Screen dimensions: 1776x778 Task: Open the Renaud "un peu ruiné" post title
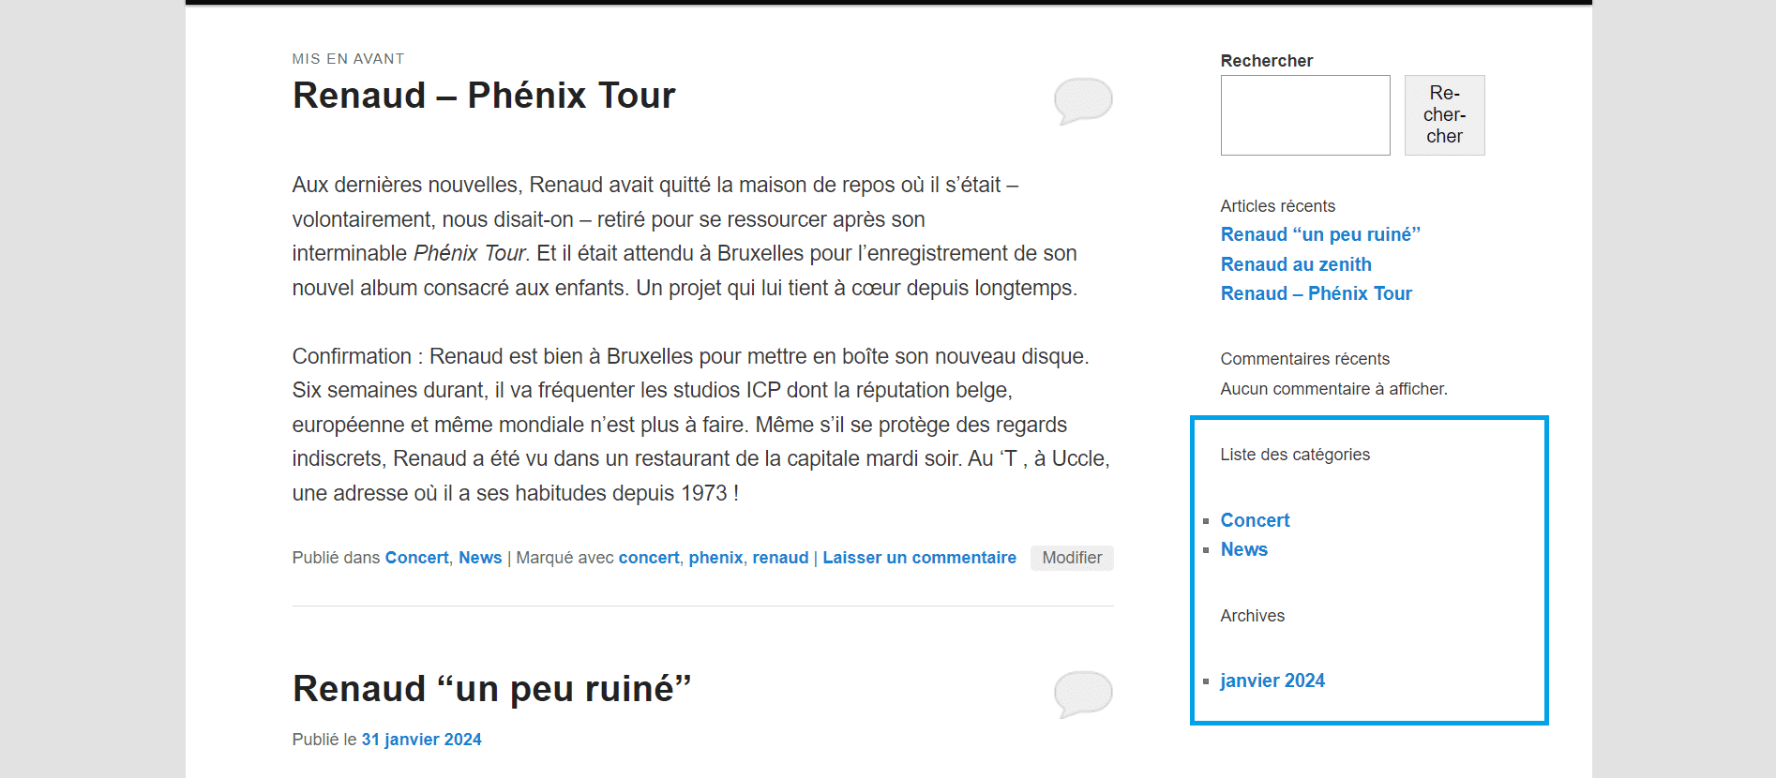[x=491, y=689]
